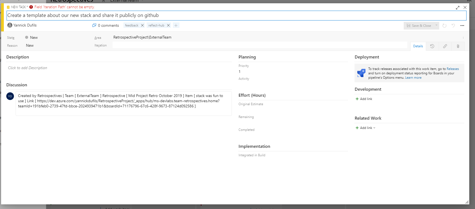Viewport: 475px width, 209px height.
Task: Close the new task dialog
Action: coord(465,7)
